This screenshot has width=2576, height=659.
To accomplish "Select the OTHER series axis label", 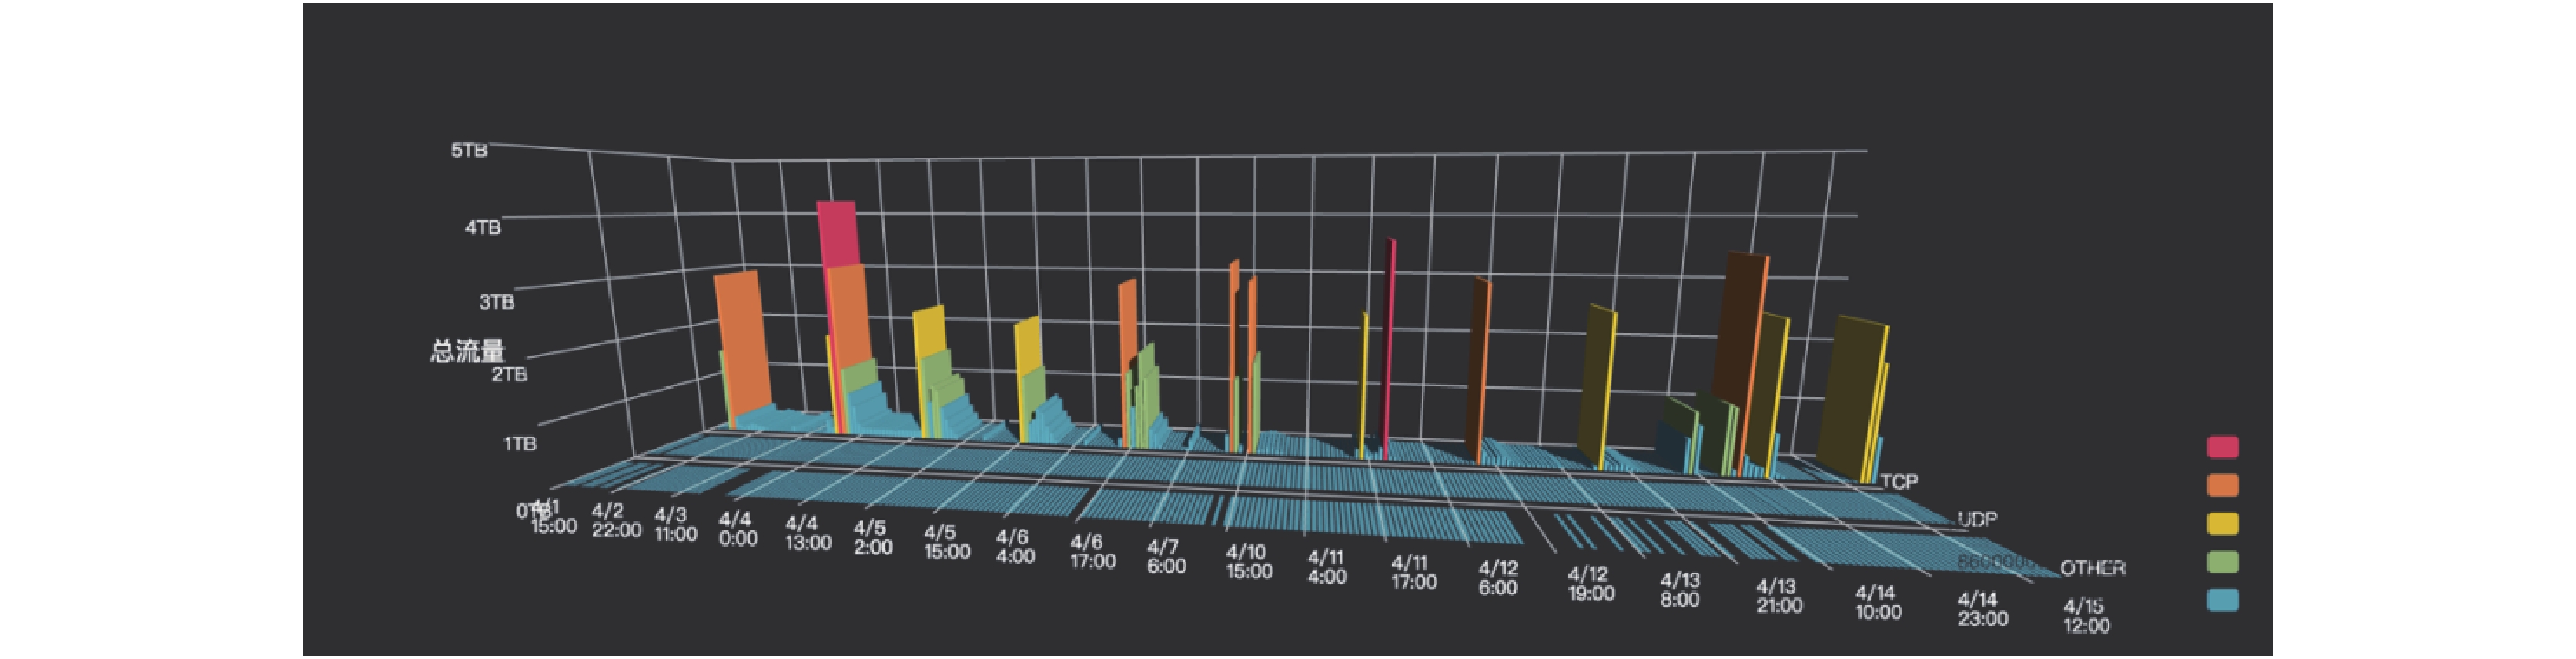I will [2092, 568].
